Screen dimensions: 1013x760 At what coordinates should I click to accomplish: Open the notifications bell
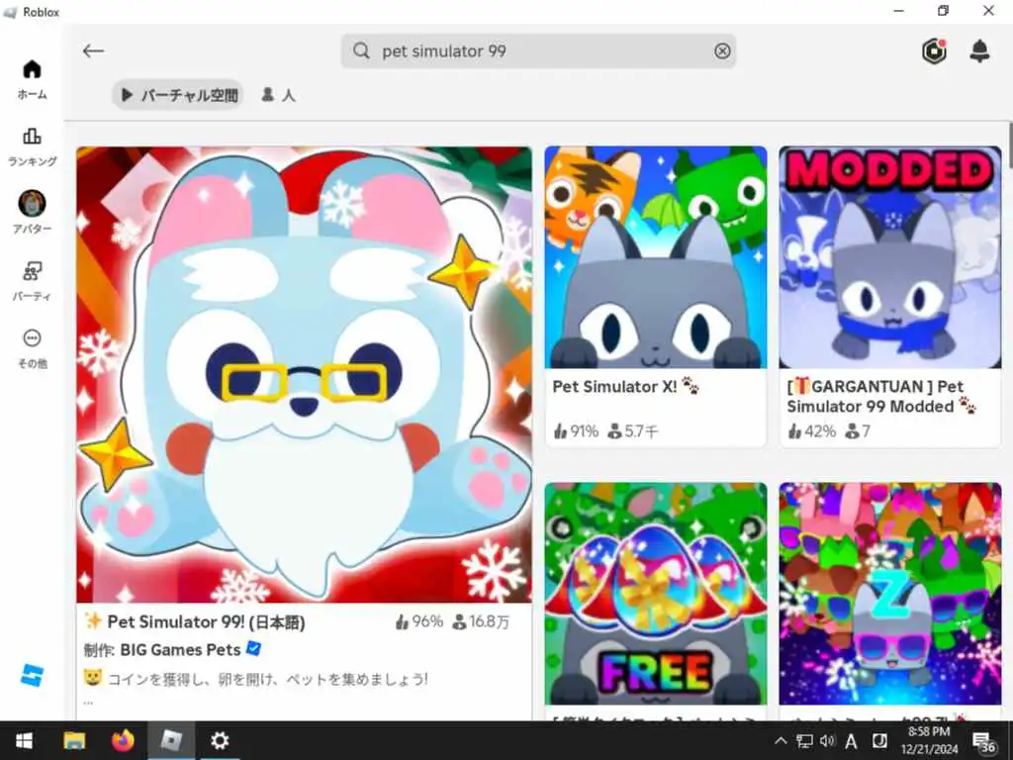[979, 51]
